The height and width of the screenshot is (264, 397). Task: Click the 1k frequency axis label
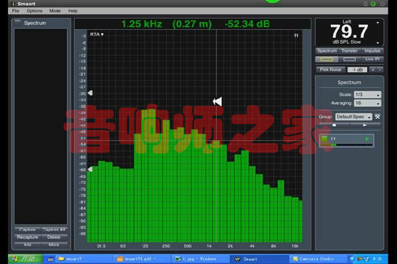(x=209, y=246)
